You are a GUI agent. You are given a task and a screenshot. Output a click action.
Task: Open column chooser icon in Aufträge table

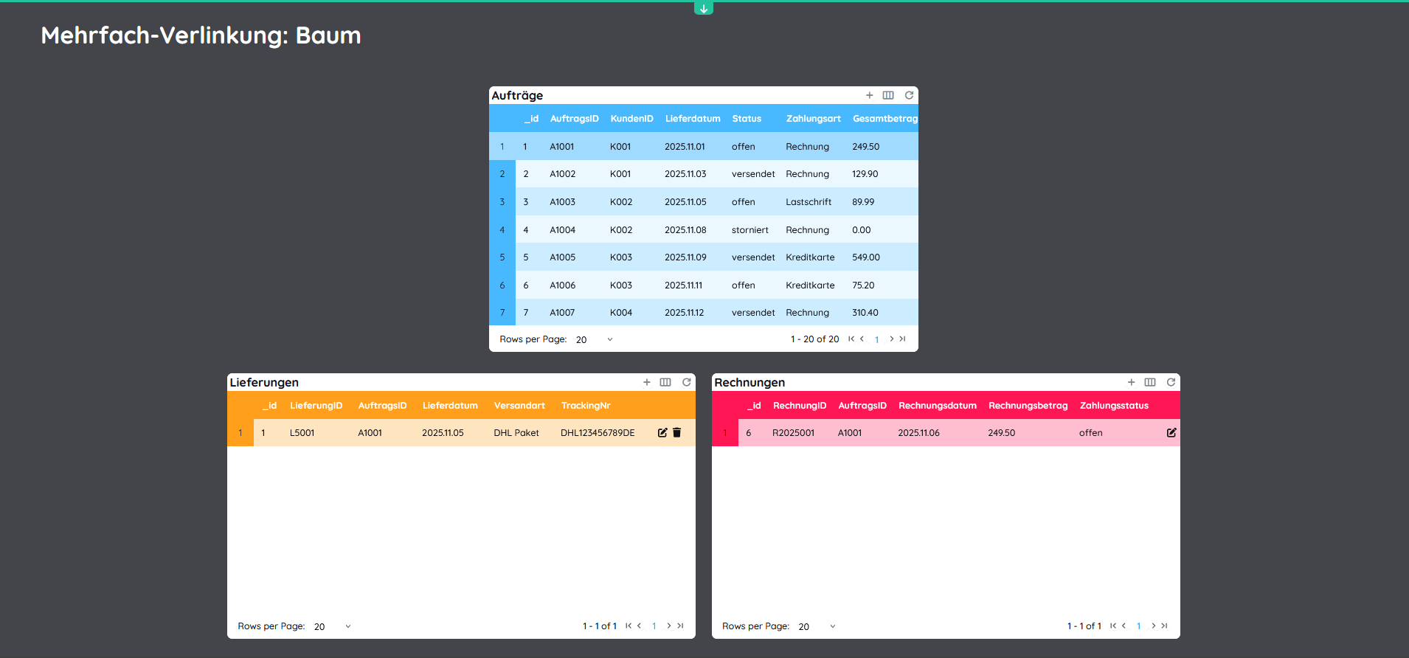tap(888, 95)
